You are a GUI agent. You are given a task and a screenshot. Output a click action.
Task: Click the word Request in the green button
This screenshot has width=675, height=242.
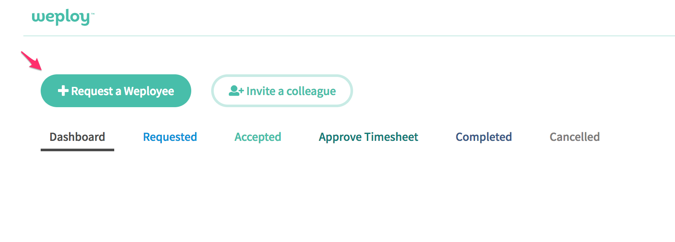click(x=92, y=91)
